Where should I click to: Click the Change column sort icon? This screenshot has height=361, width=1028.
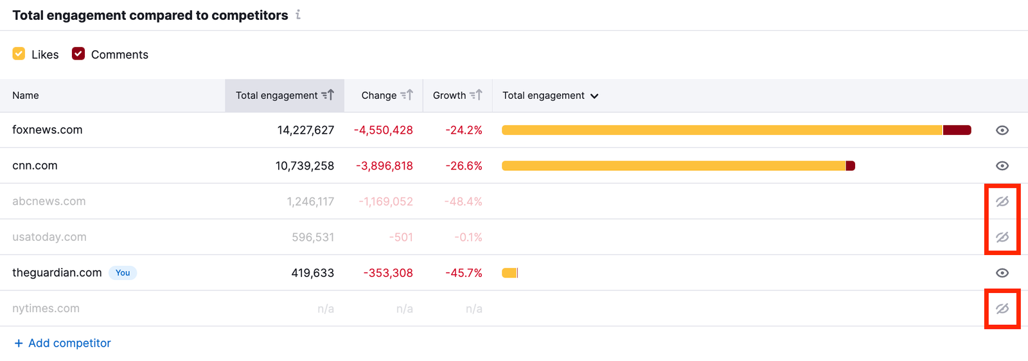407,95
